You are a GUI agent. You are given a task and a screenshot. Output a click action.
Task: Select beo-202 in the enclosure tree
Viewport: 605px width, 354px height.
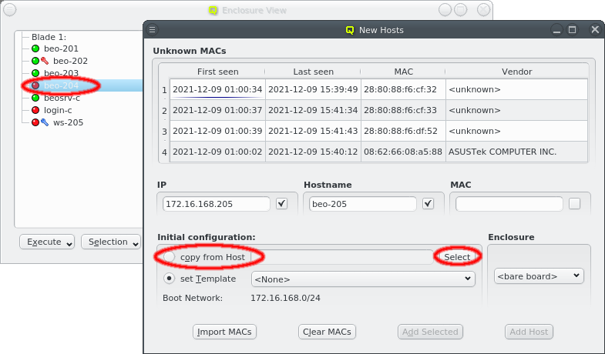70,61
